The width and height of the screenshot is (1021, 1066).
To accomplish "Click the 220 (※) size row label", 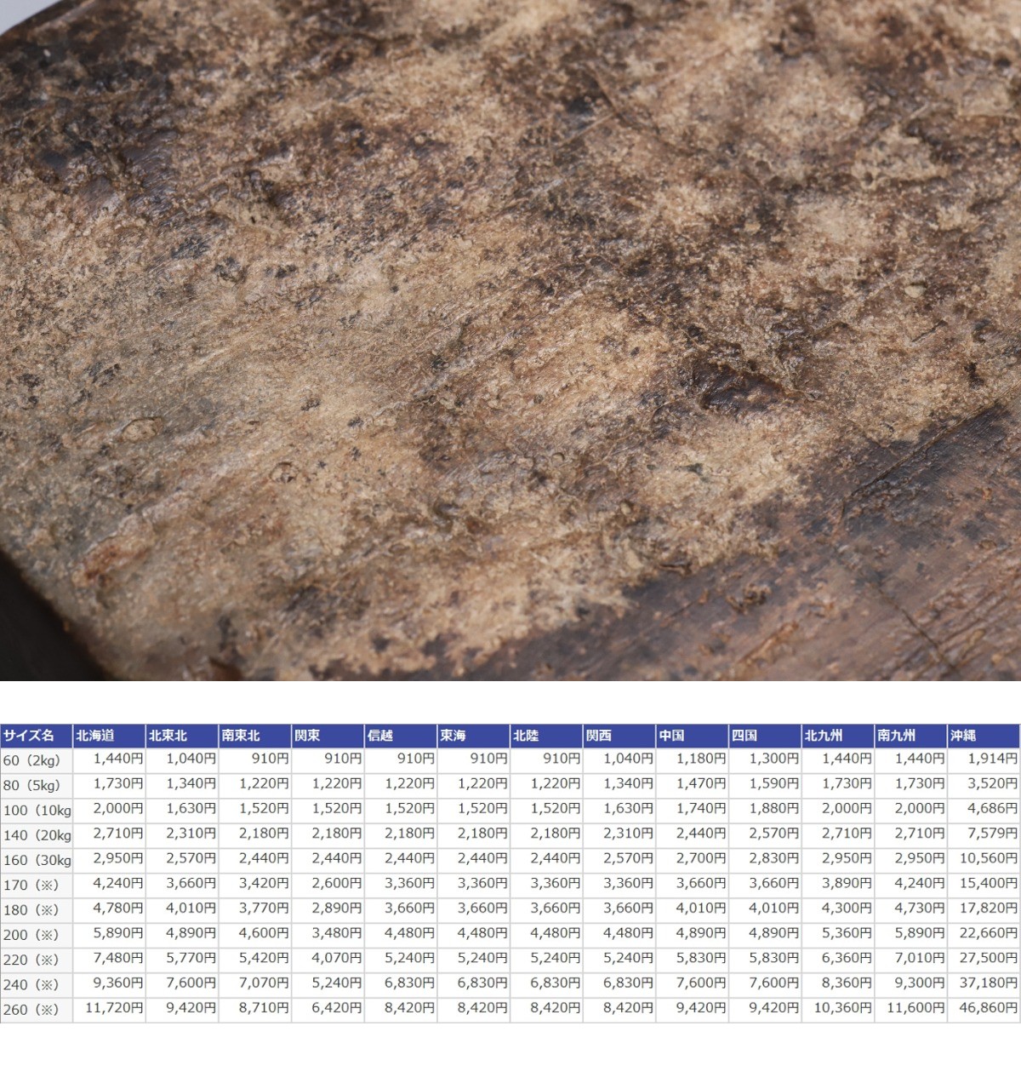I will click(37, 960).
